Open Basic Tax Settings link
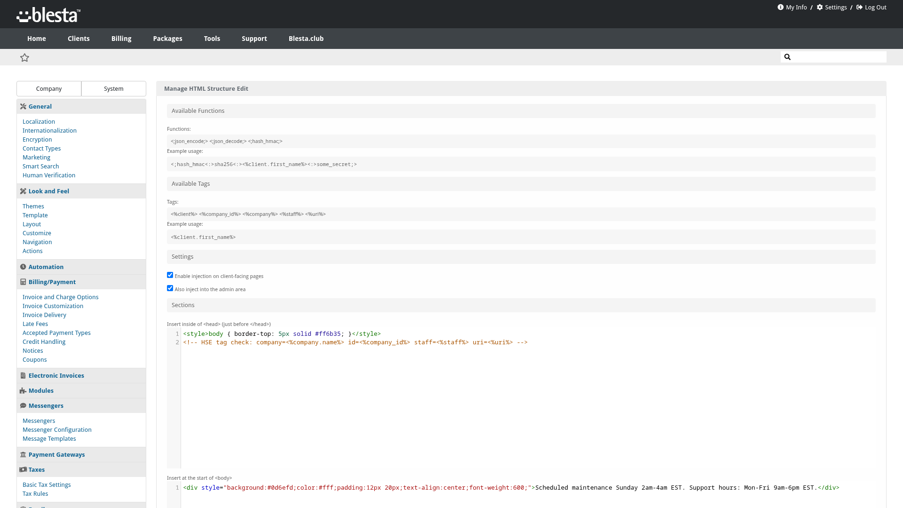This screenshot has width=903, height=508. (47, 484)
